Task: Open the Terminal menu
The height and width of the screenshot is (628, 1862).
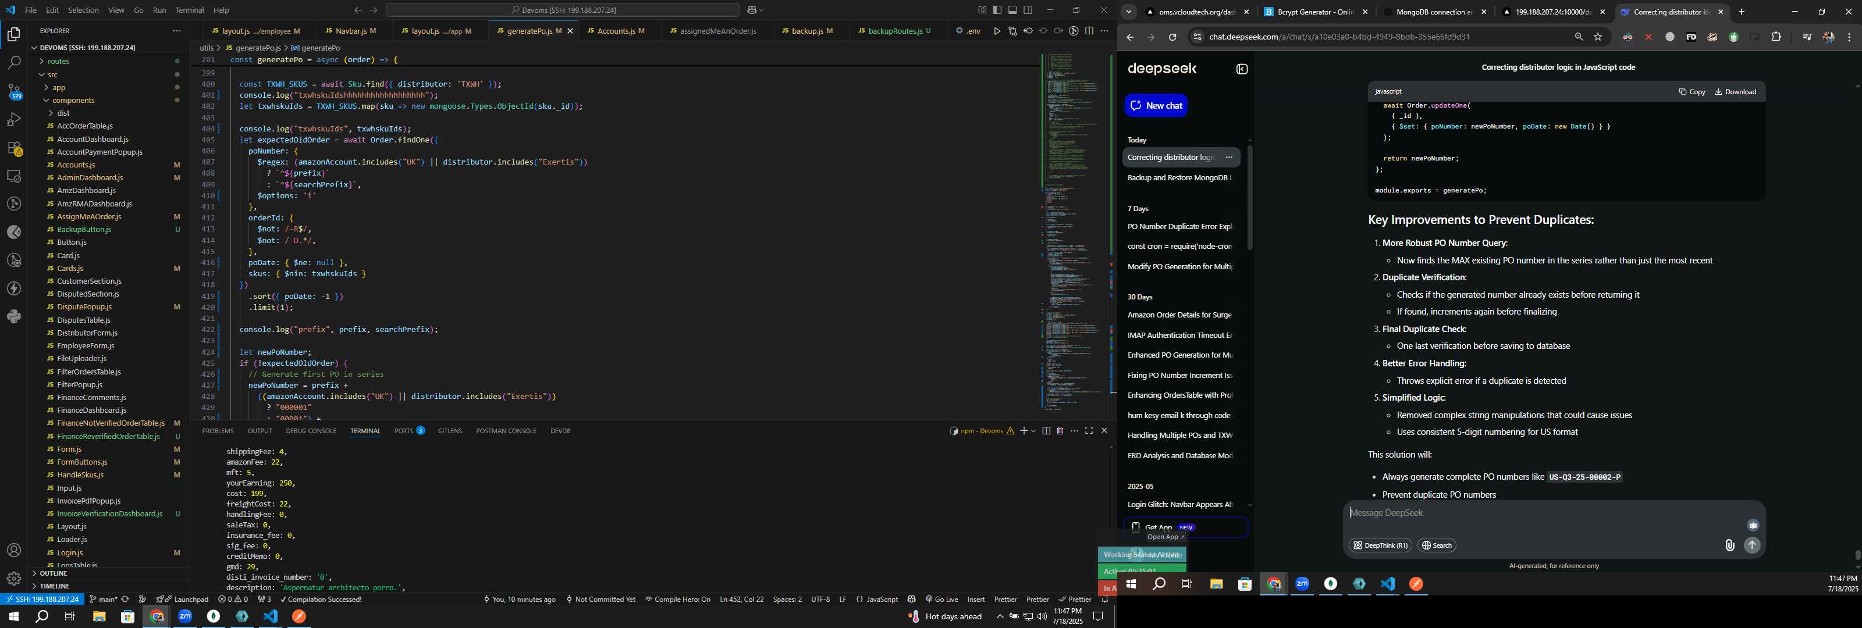Action: [189, 10]
